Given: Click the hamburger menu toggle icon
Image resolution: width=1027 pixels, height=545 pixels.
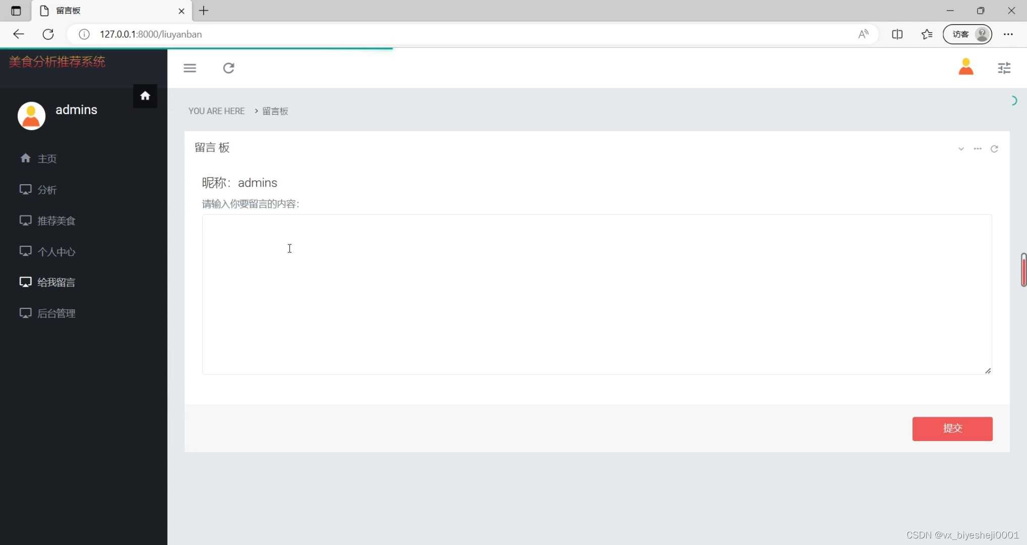Looking at the screenshot, I should coord(190,67).
